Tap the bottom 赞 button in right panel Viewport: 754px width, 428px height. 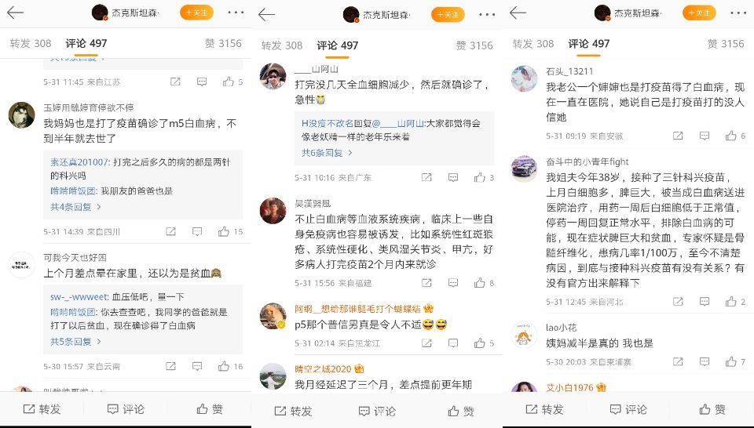[x=712, y=409]
